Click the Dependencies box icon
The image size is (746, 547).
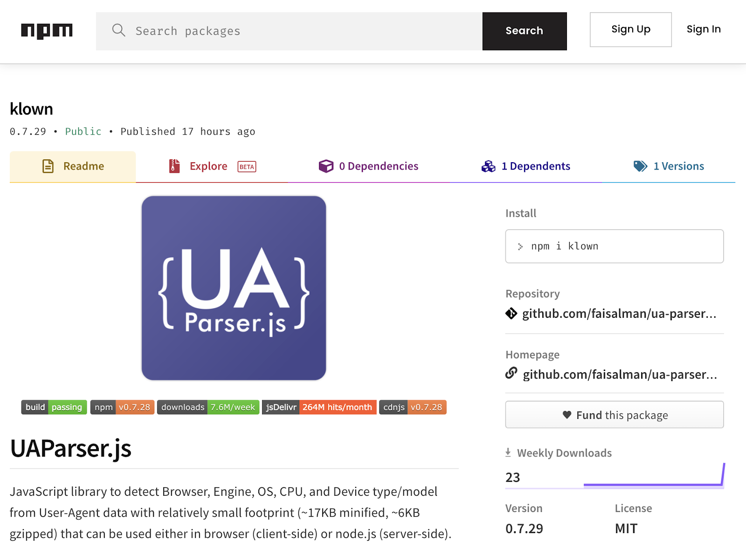[x=326, y=166]
